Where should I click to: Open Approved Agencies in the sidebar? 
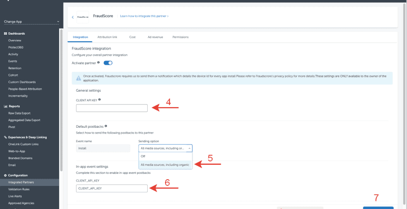point(21,203)
